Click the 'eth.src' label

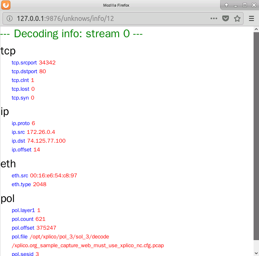pos(20,176)
